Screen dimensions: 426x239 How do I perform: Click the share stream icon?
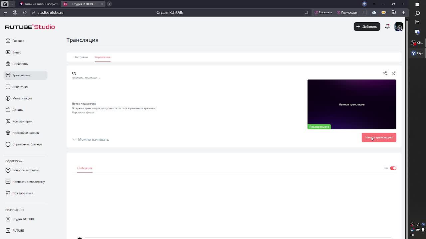[x=385, y=73]
